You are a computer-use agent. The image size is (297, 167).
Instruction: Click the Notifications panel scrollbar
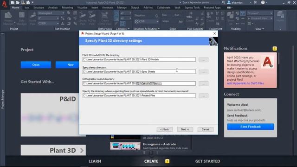pos(278,59)
